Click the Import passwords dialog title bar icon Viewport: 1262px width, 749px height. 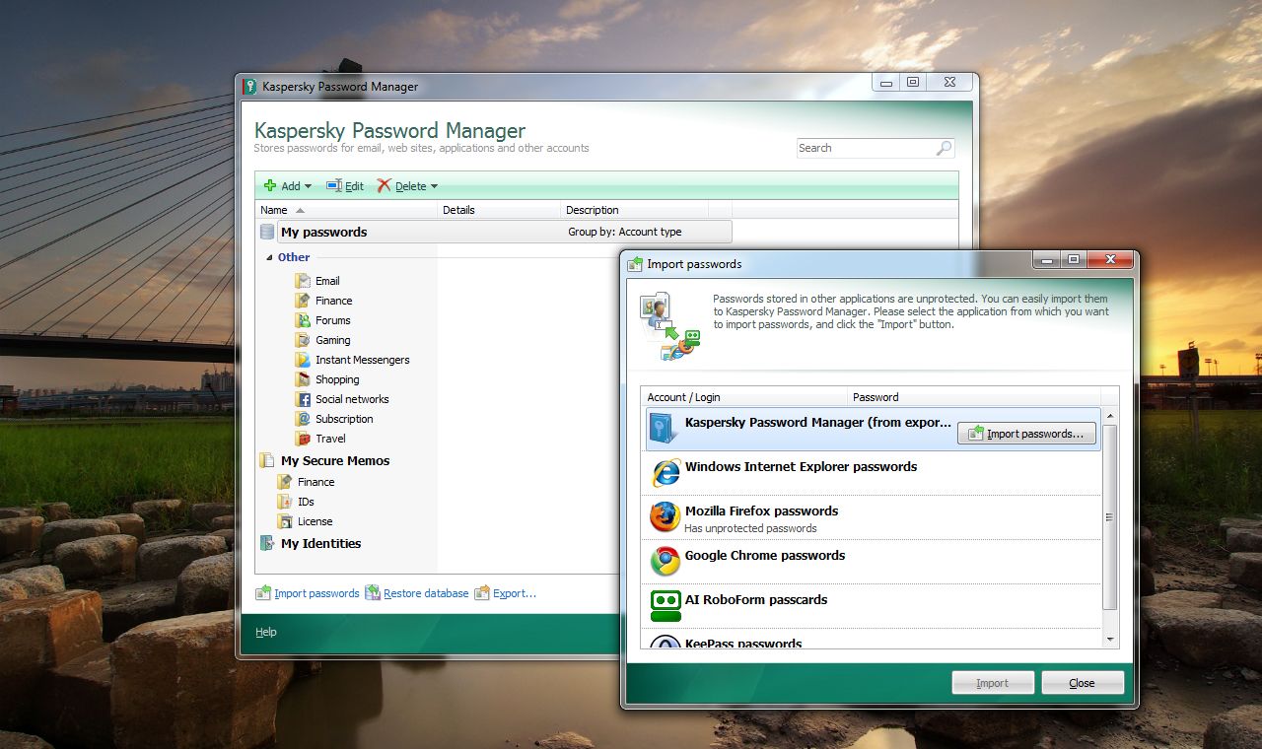pyautogui.click(x=635, y=264)
